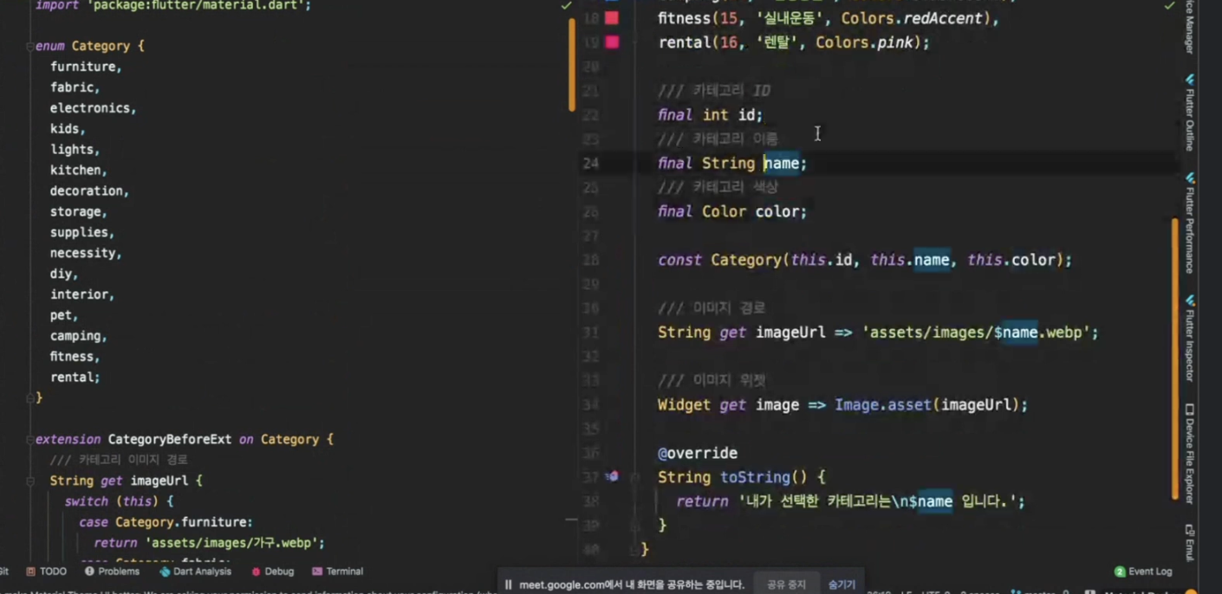Click the orange marker on right editor scrollbar
Image resolution: width=1222 pixels, height=594 pixels.
coord(1175,359)
